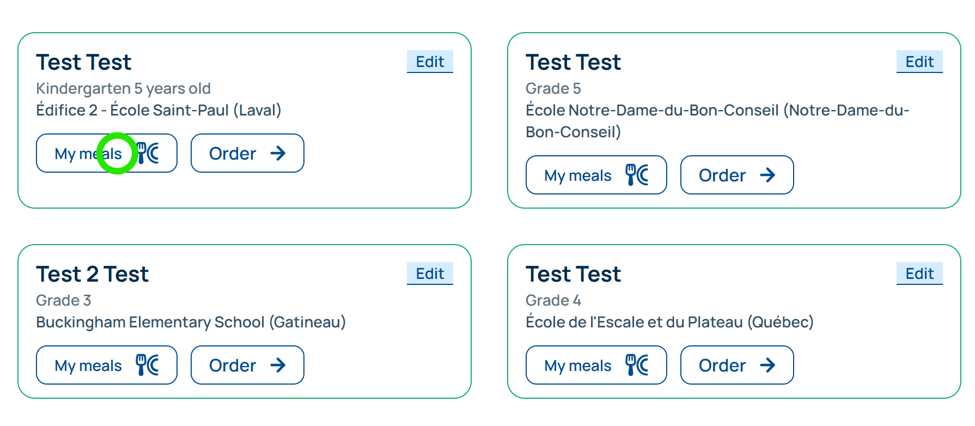Screen dimensions: 975x426
Task: View My meals text for Notre-Dame-du-Bon-Conseil child
Action: point(577,175)
